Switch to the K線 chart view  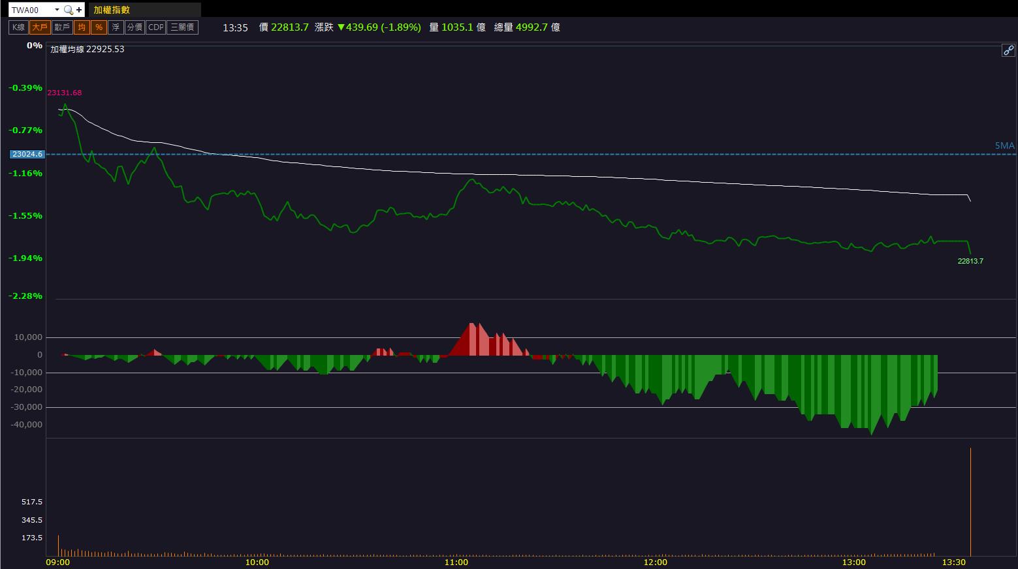pos(18,27)
